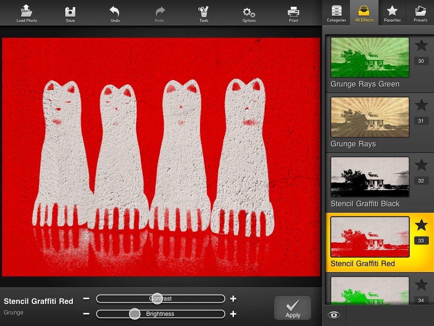Click the number 31 badge
The width and height of the screenshot is (434, 326).
tap(421, 121)
